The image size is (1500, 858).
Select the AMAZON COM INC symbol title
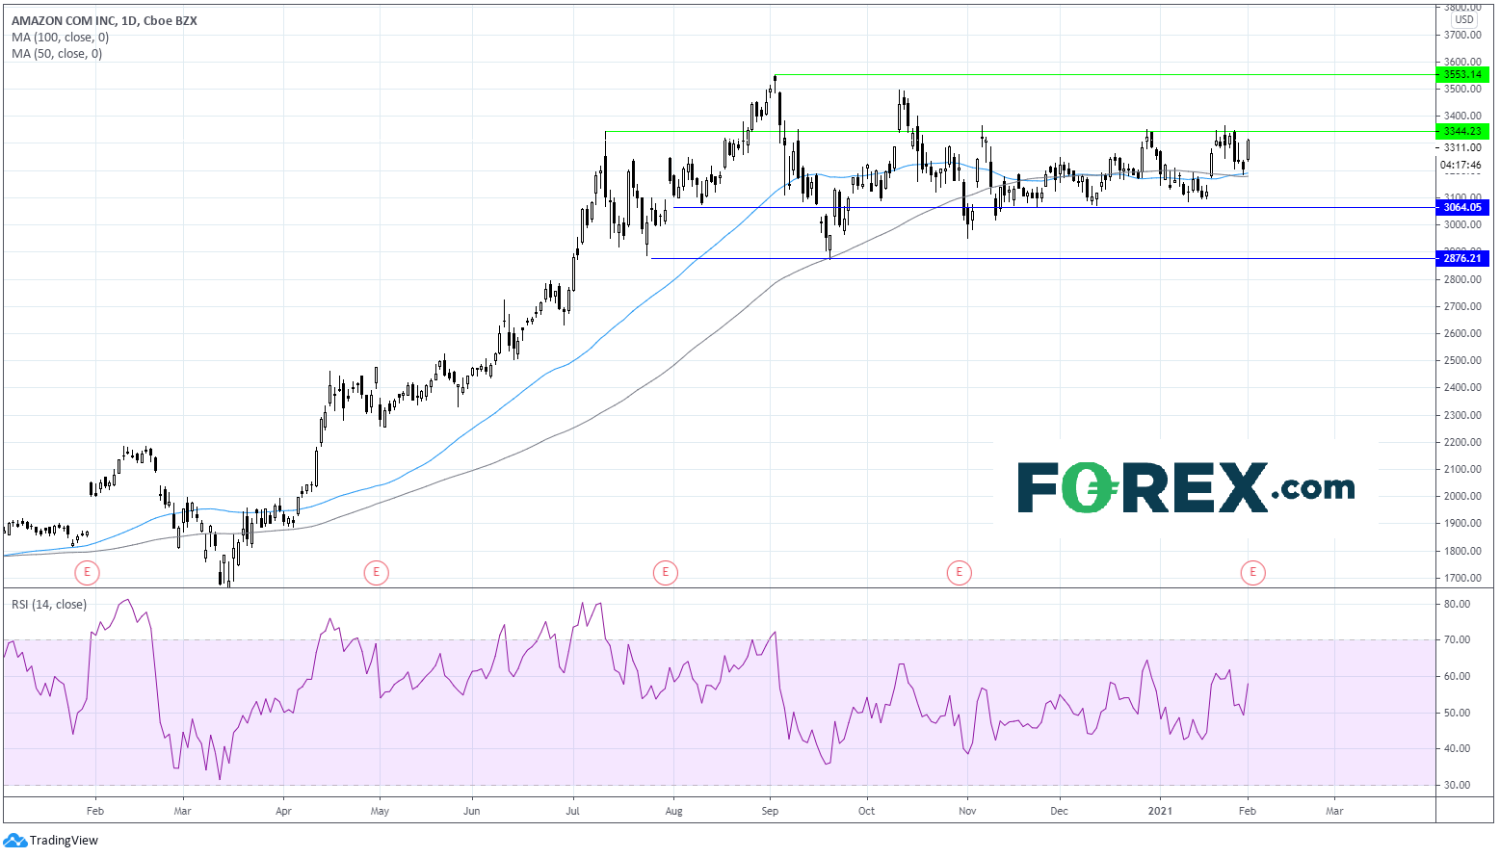coord(104,20)
